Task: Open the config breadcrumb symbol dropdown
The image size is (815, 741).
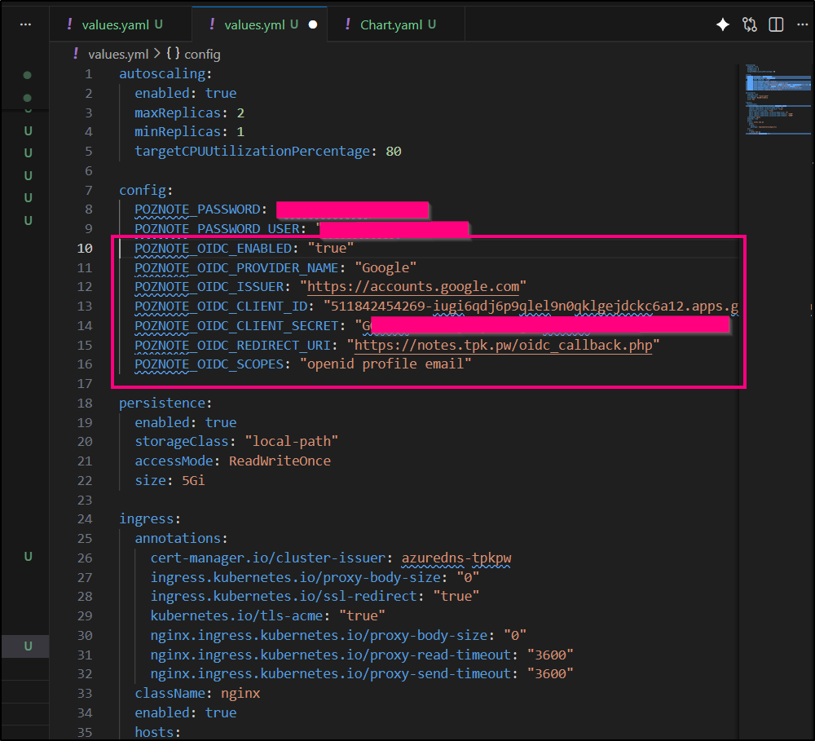Action: tap(194, 54)
